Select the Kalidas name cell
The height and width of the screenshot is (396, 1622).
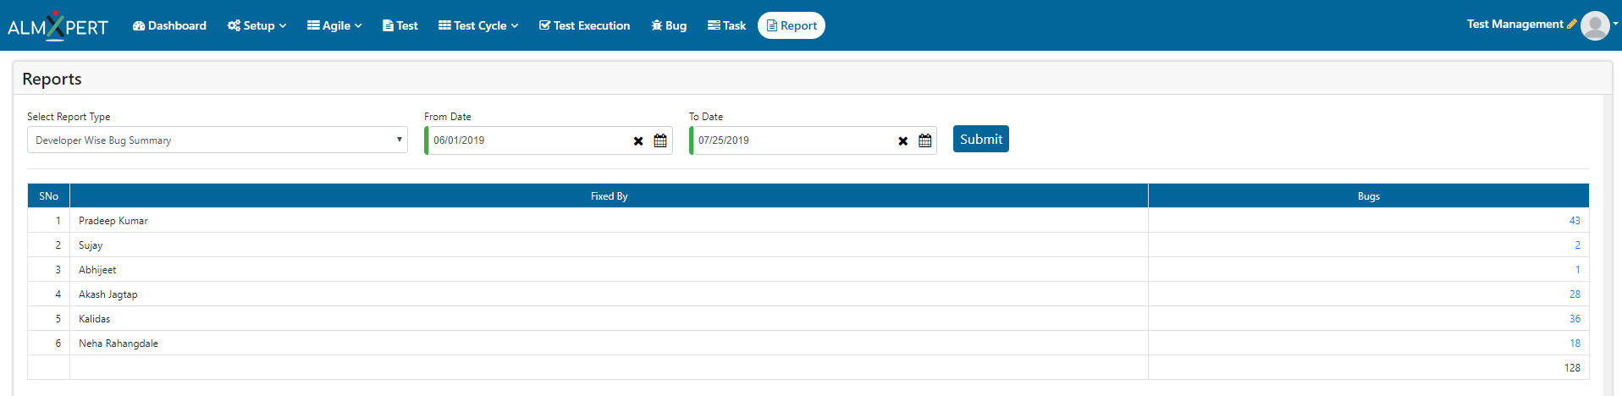coord(610,319)
